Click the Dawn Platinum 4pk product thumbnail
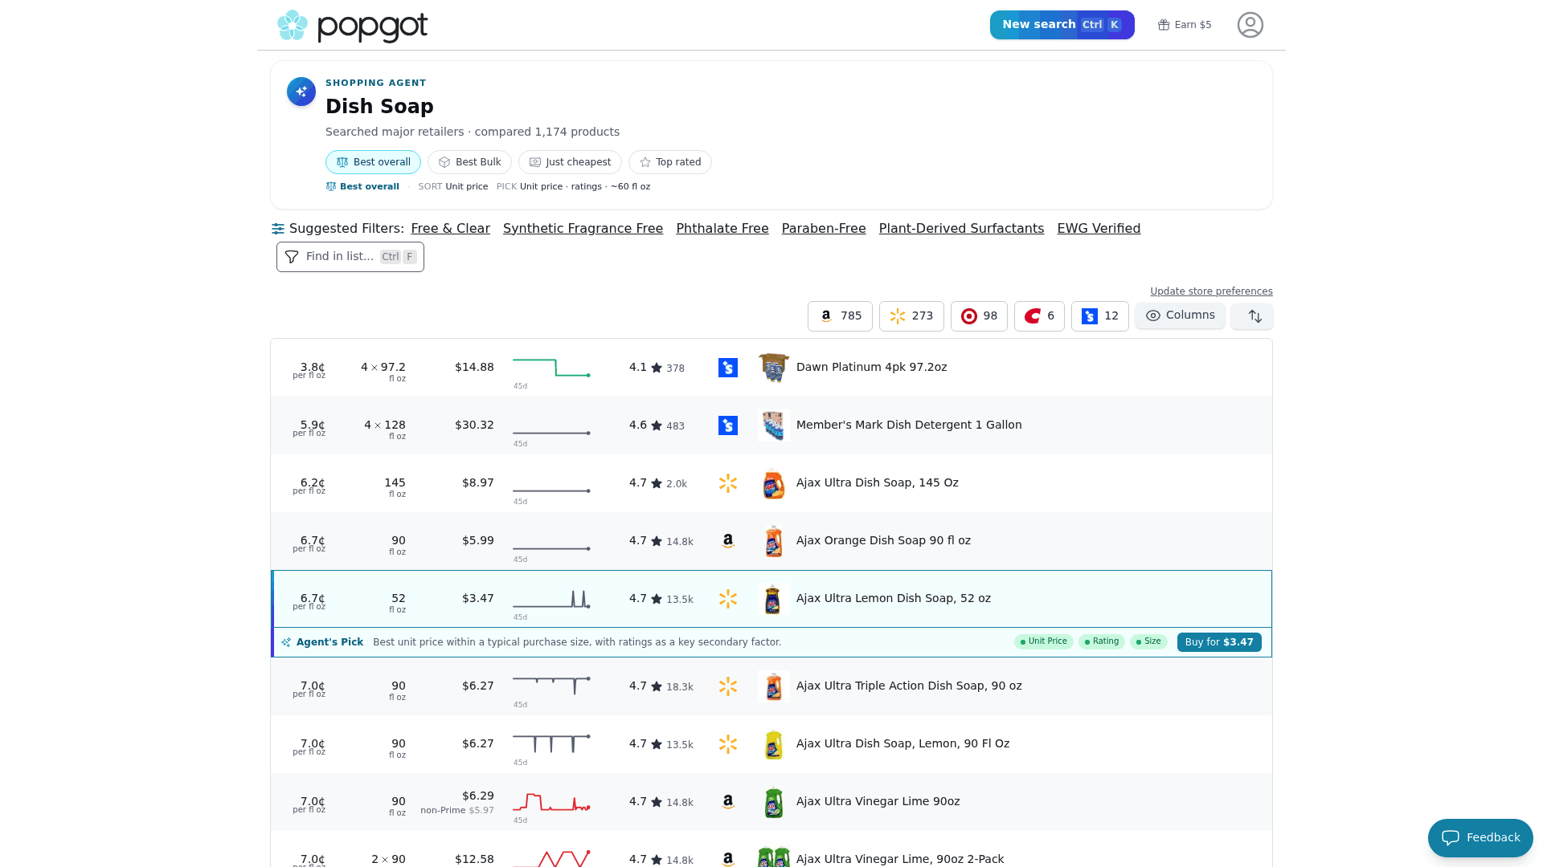Viewport: 1543px width, 867px height. (x=774, y=368)
